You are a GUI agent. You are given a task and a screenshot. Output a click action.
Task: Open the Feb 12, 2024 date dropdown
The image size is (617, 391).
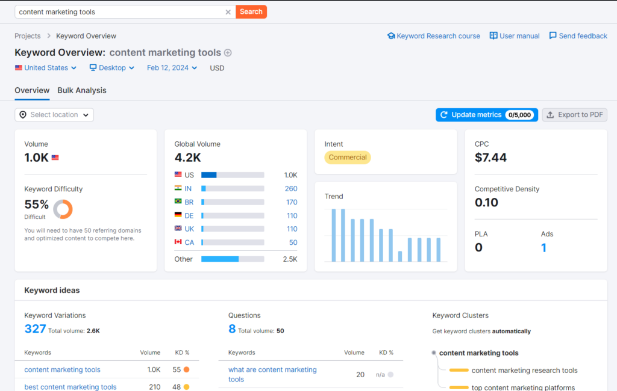coord(172,68)
